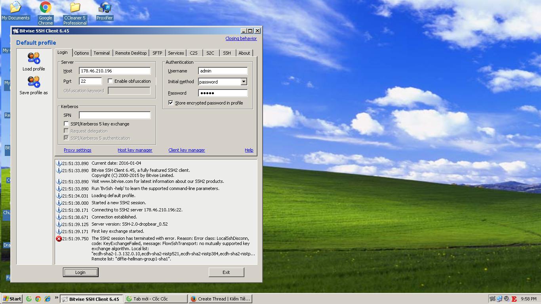
Task: Switch to the Options tab
Action: [82, 53]
